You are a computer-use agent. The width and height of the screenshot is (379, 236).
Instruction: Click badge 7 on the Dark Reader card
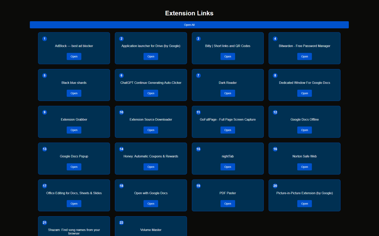(198, 76)
